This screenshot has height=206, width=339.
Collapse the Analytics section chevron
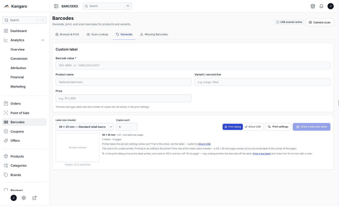pyautogui.click(x=43, y=40)
